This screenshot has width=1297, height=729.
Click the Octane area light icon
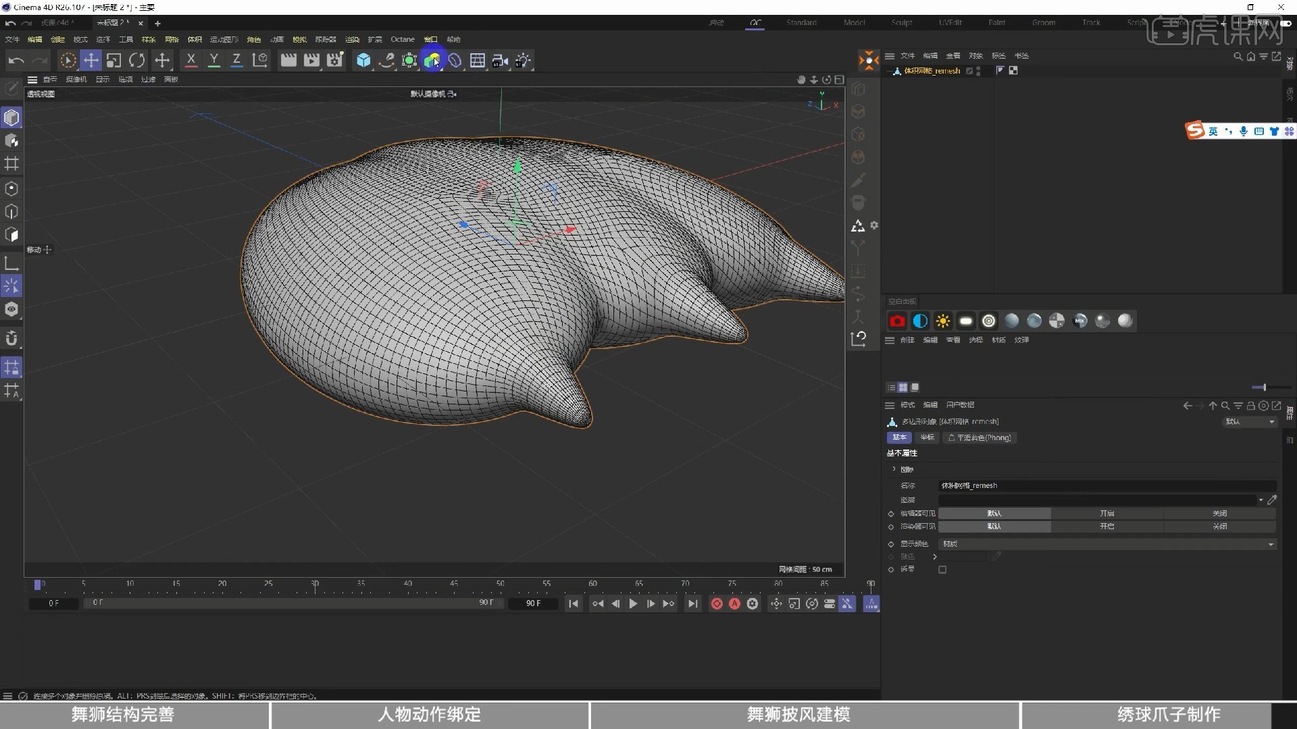tap(966, 321)
